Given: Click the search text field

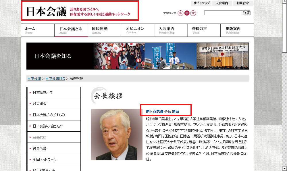Looking at the screenshot, I should tap(224, 13).
